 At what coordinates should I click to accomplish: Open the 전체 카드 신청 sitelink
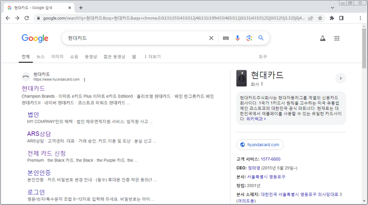46,153
